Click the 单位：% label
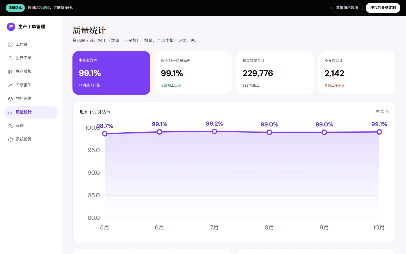This screenshot has width=406, height=254. [382, 111]
